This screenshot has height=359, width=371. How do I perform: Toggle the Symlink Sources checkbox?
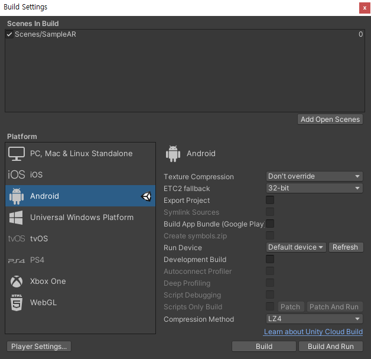coord(270,212)
